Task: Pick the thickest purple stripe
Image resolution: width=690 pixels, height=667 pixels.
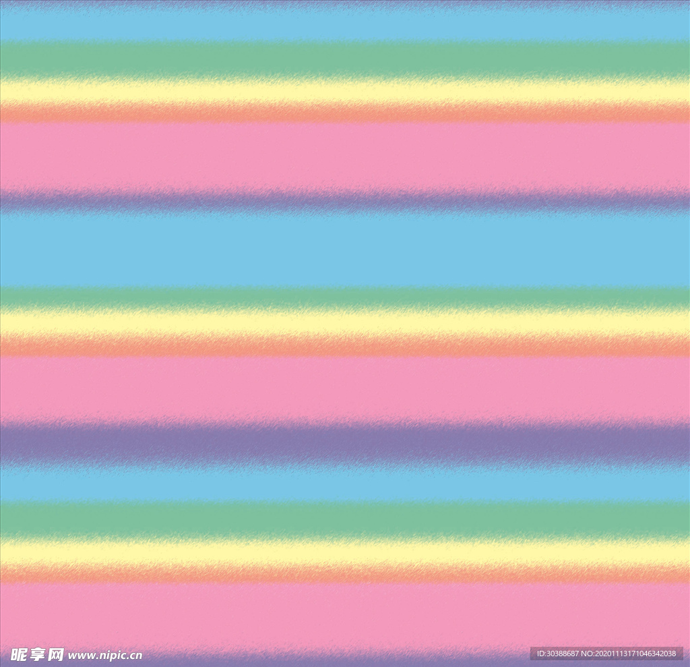Action: (345, 443)
